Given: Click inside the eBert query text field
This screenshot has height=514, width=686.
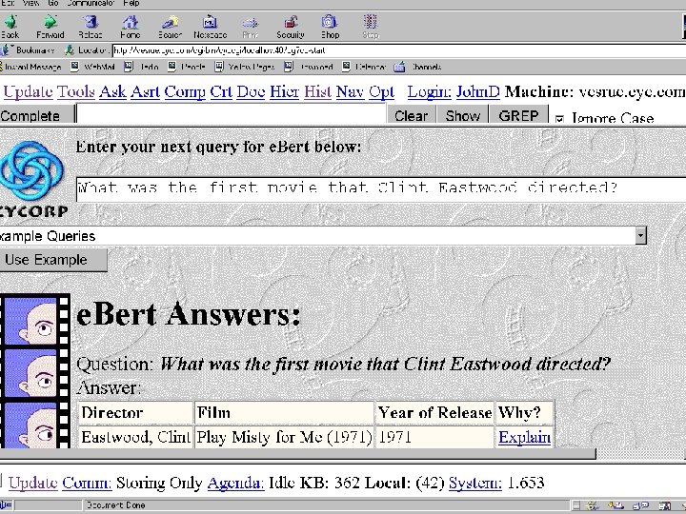Looking at the screenshot, I should pos(380,189).
